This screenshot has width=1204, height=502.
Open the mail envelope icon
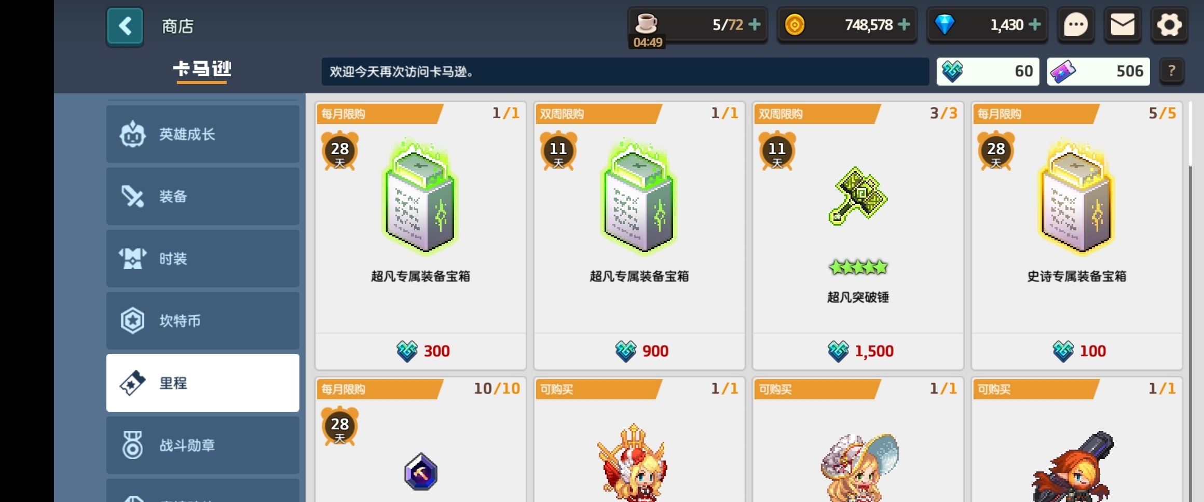point(1123,25)
